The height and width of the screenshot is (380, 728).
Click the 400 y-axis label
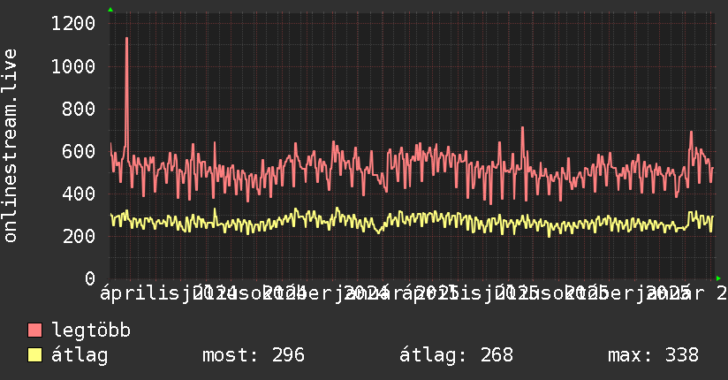[79, 194]
